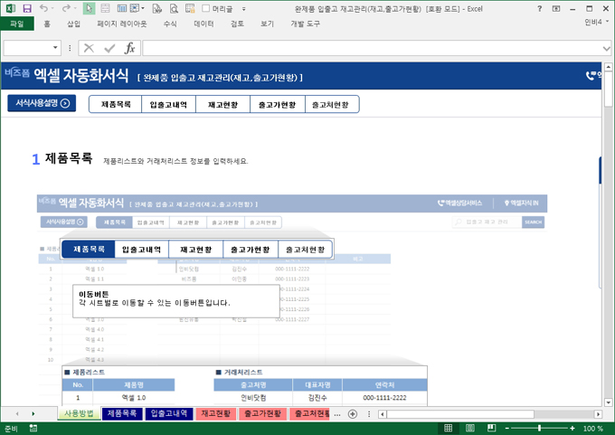Show more sheets with the ellipsis button
Image resolution: width=615 pixels, height=435 pixels.
(x=337, y=414)
